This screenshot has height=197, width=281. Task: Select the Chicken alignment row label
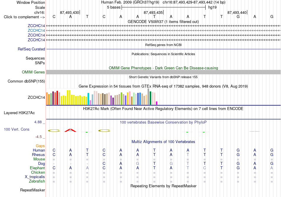(38, 172)
